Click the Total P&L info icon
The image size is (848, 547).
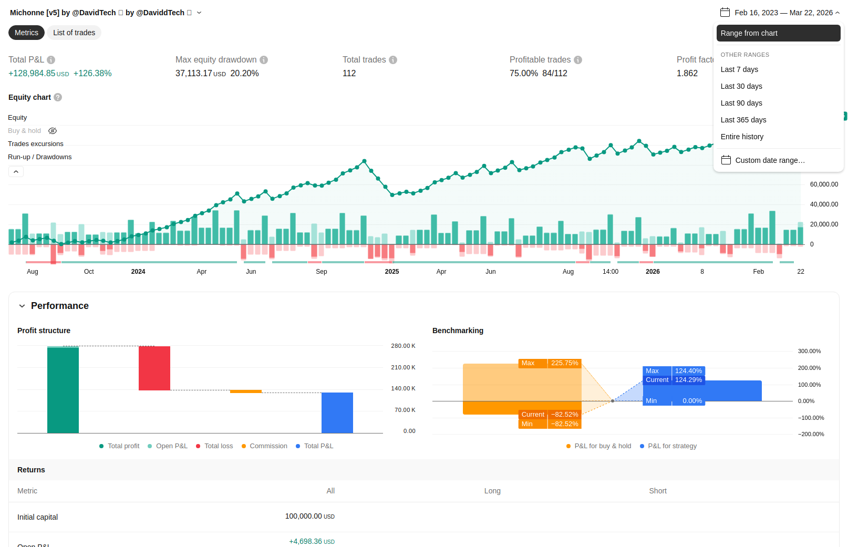click(x=51, y=60)
